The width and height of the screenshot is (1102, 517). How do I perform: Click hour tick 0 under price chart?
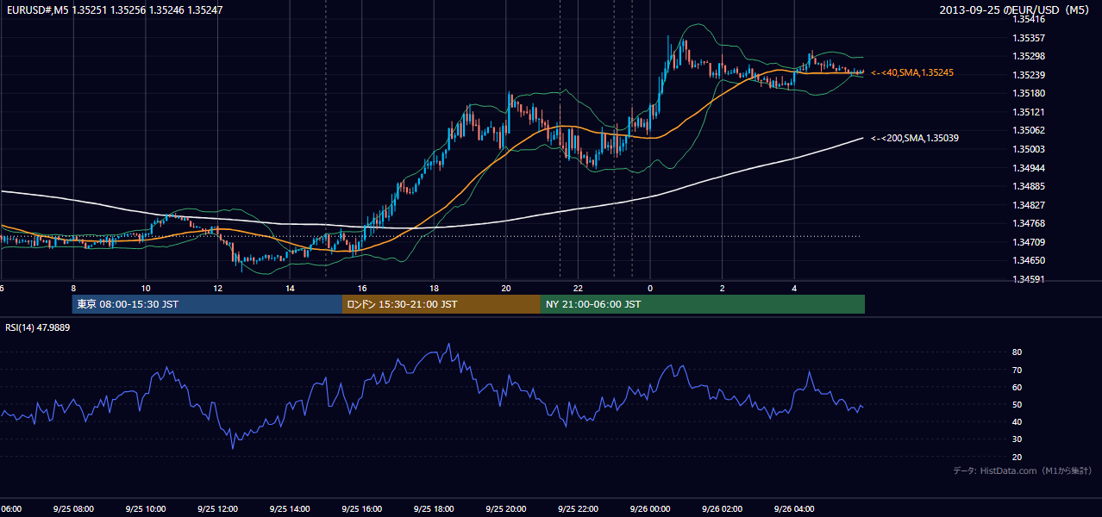point(650,289)
